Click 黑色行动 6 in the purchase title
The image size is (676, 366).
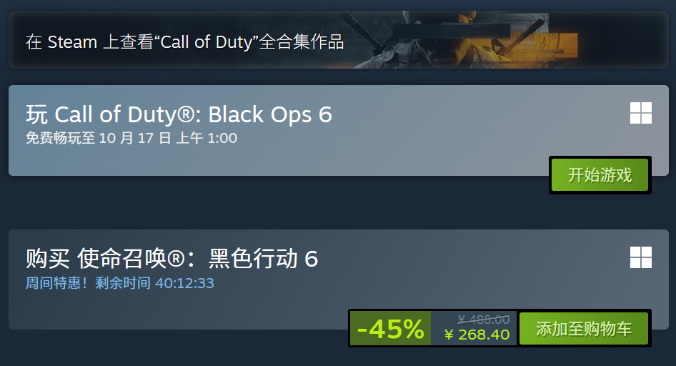click(263, 259)
